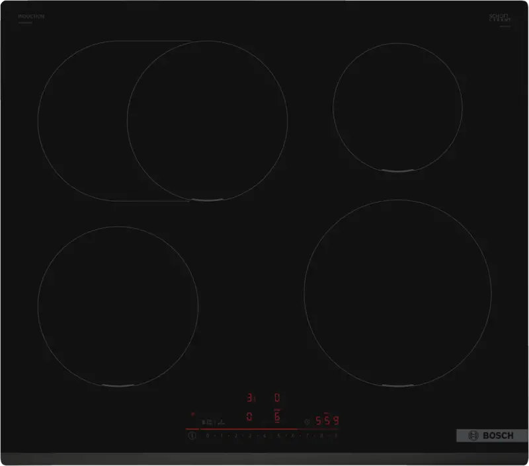Click the rear left round cooking zone circle
The image size is (529, 466).
coord(207,121)
